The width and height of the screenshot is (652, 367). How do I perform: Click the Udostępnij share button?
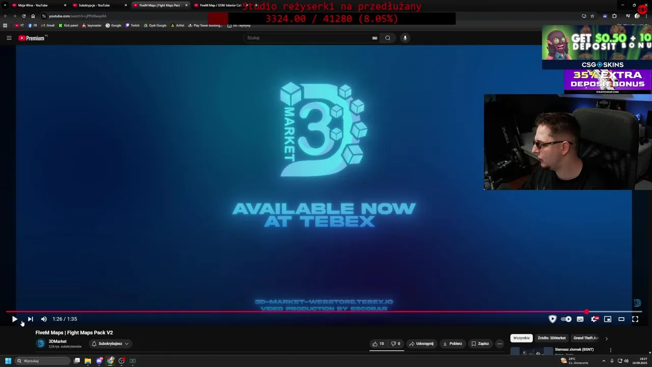tap(421, 344)
